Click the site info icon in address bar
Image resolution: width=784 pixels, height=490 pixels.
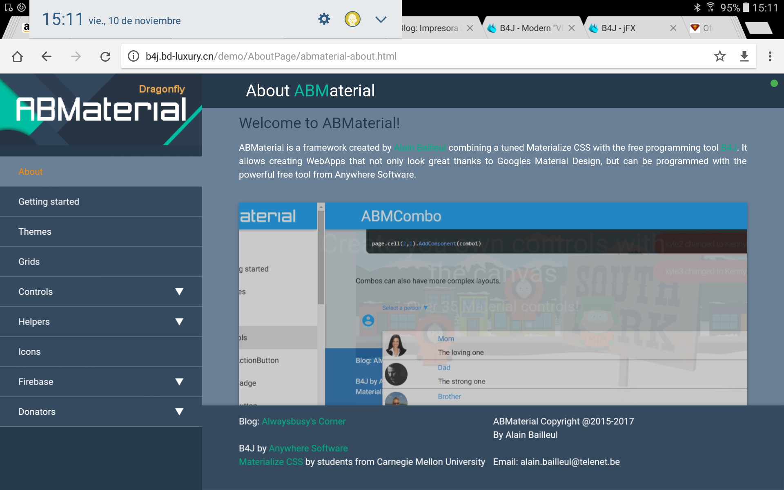pyautogui.click(x=134, y=56)
